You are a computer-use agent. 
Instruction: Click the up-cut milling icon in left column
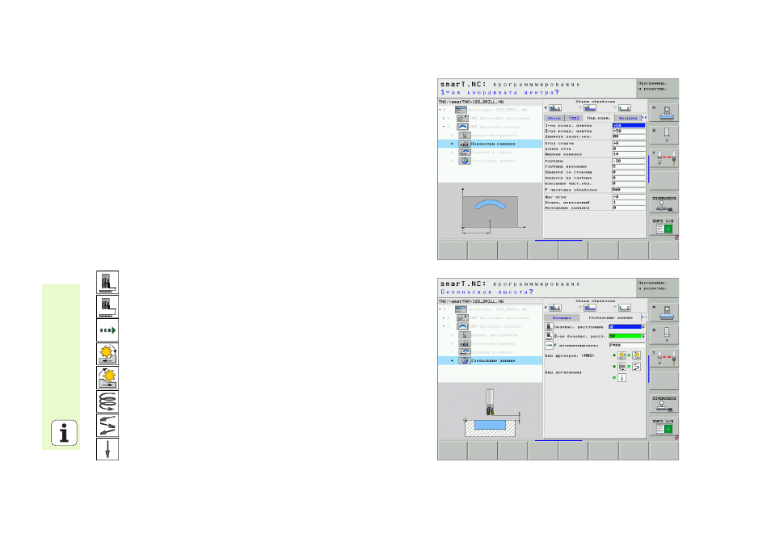click(107, 377)
